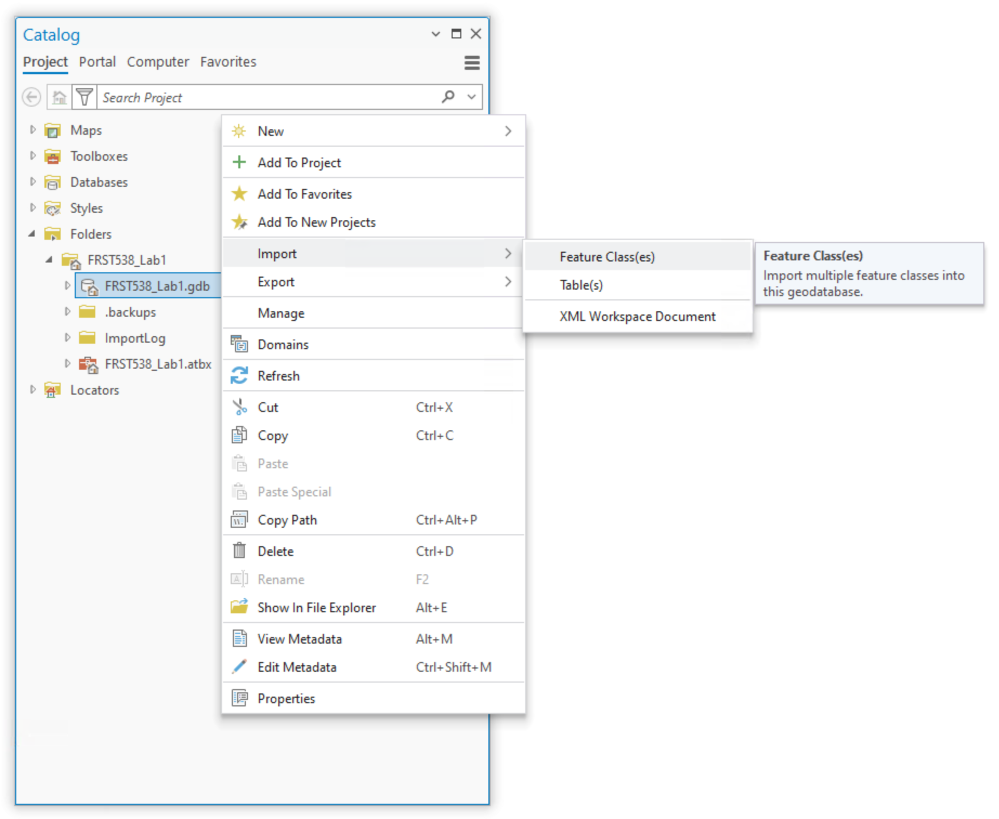The height and width of the screenshot is (819, 999).
Task: Expand the FRST538_Lab1.gdb geodatabase node
Action: pyautogui.click(x=67, y=285)
